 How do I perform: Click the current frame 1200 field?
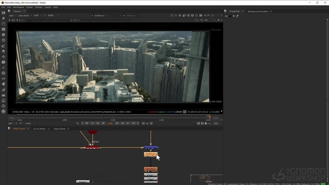coord(110,123)
